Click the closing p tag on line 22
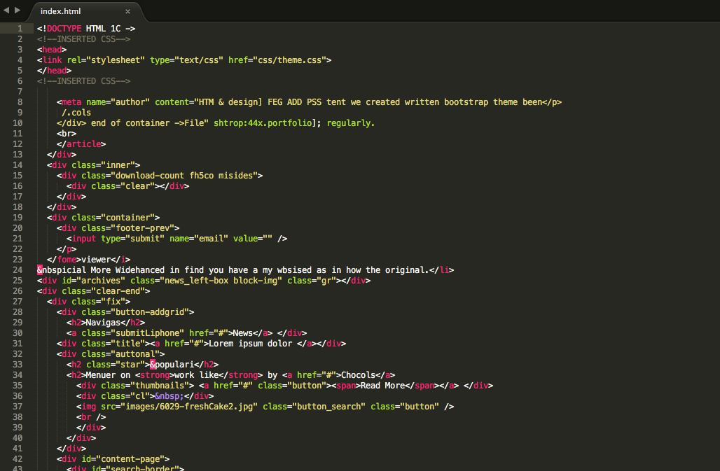 (67, 249)
